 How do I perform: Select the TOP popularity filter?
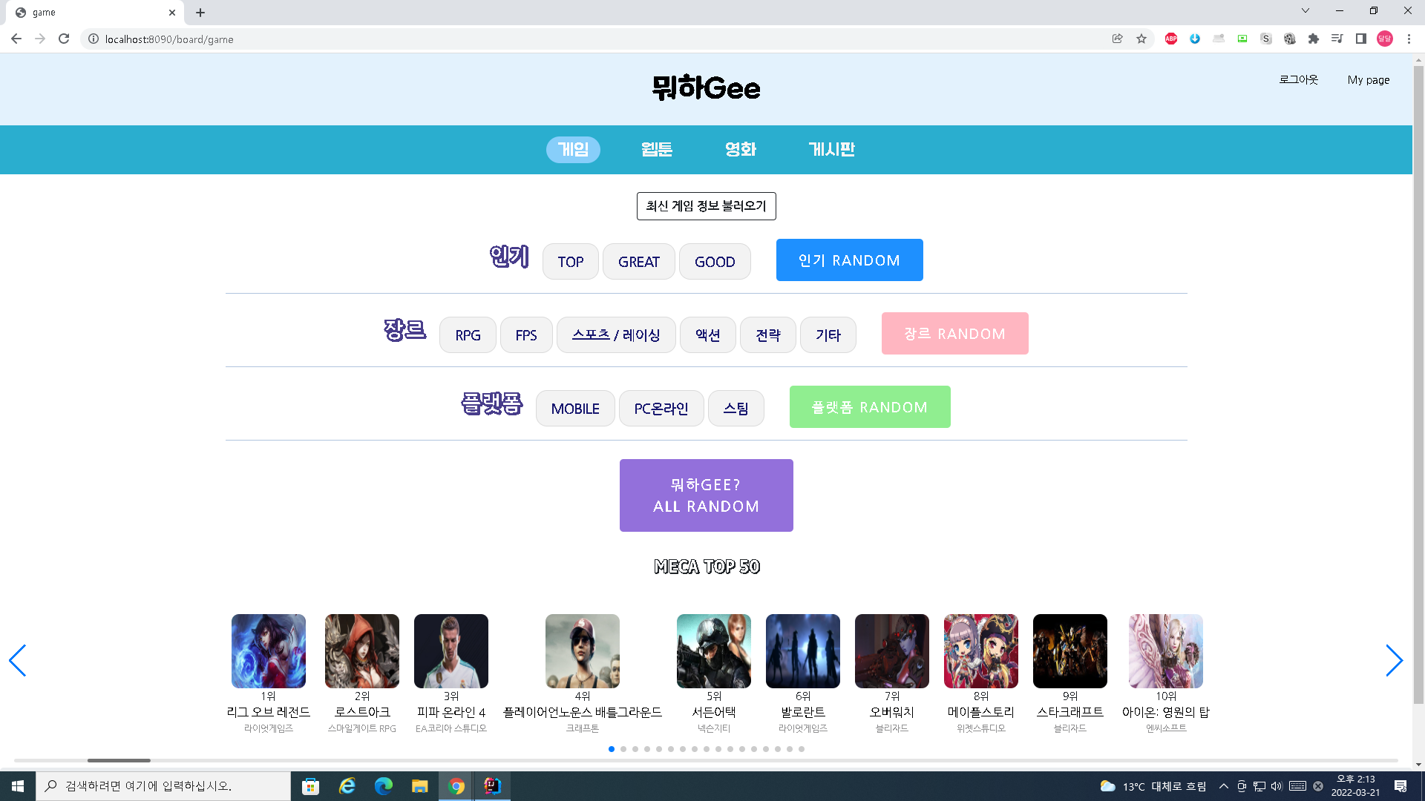point(570,262)
